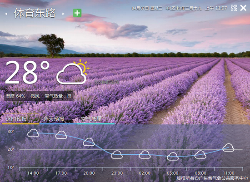Click the cloud icon at 20:00
Viewport: 250px width, 182px height.
[89, 142]
